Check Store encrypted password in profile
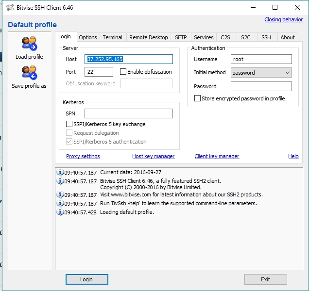The height and width of the screenshot is (291, 309). (x=198, y=98)
